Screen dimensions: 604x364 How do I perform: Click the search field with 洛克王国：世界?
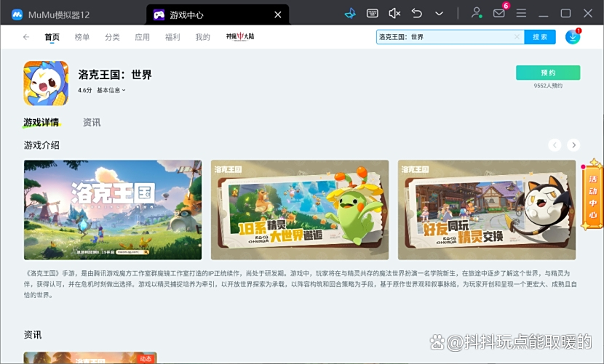coord(444,37)
